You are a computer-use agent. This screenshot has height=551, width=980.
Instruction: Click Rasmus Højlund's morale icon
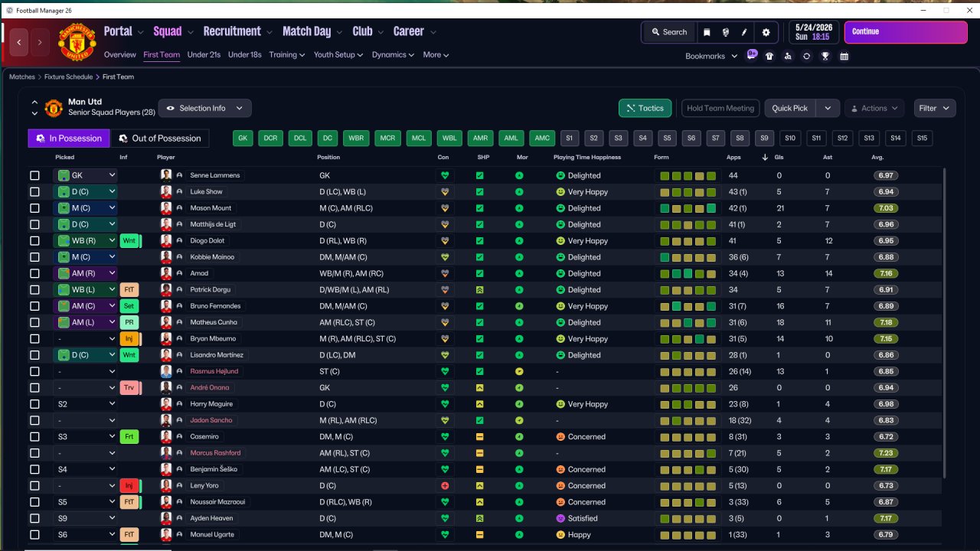coord(519,372)
